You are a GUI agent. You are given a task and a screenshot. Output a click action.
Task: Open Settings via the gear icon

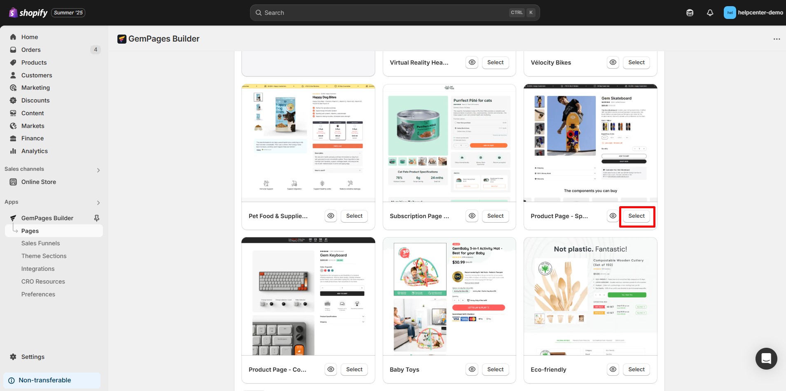33,356
